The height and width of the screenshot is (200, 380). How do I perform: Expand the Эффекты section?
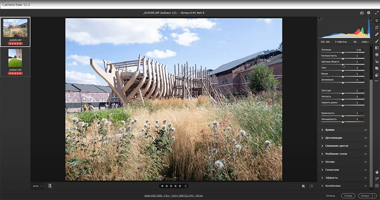[322, 178]
